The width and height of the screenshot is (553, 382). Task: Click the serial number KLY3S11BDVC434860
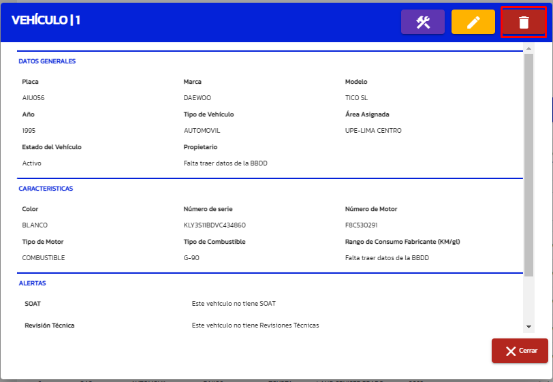[215, 225]
